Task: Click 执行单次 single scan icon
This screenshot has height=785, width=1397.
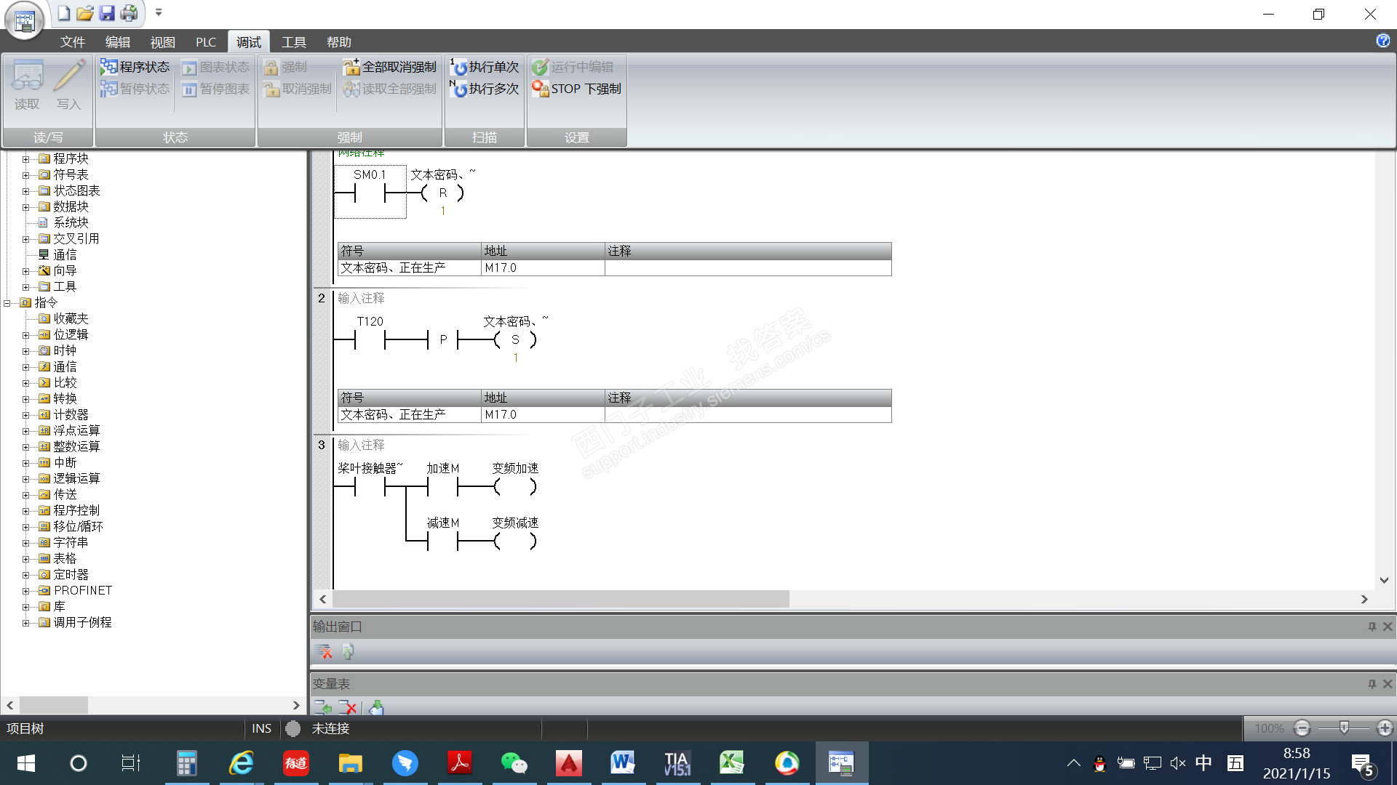Action: point(458,67)
